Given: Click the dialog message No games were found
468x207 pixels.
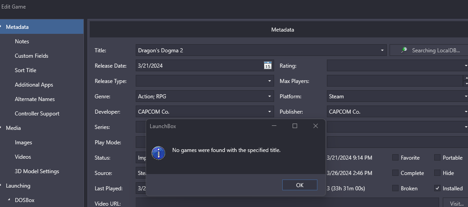Looking at the screenshot, I should 226,150.
